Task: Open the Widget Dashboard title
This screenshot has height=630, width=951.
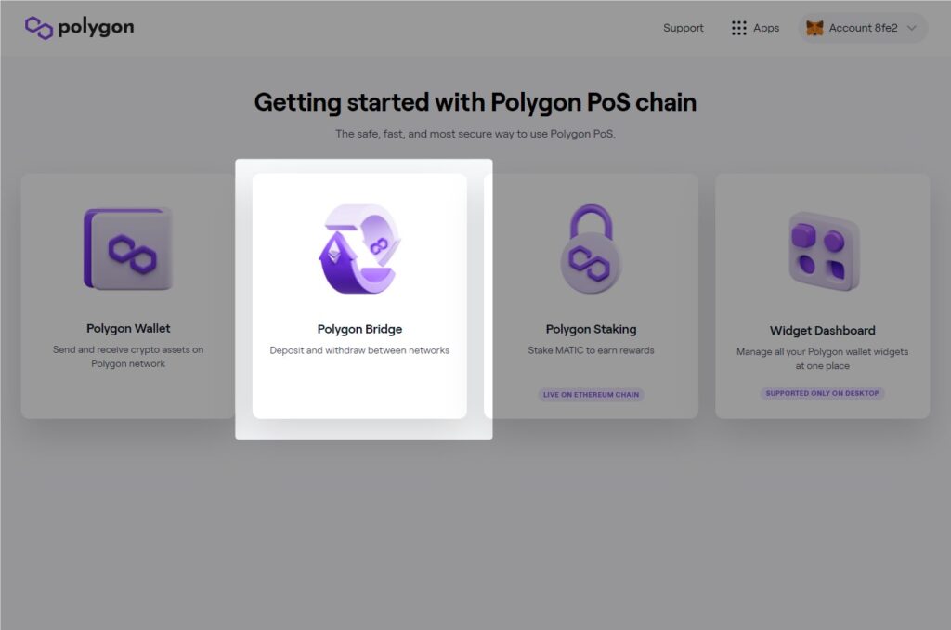Action: pyautogui.click(x=823, y=330)
